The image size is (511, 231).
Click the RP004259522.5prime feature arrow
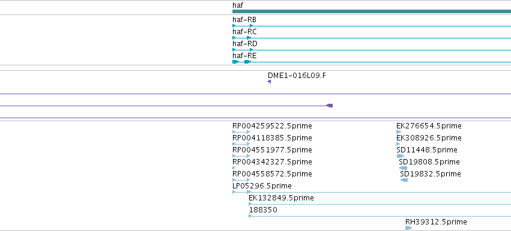click(x=241, y=132)
